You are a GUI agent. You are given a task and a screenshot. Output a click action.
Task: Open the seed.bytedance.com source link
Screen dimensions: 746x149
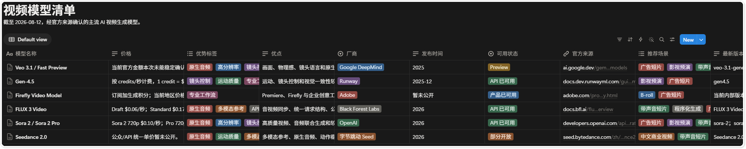click(599, 137)
